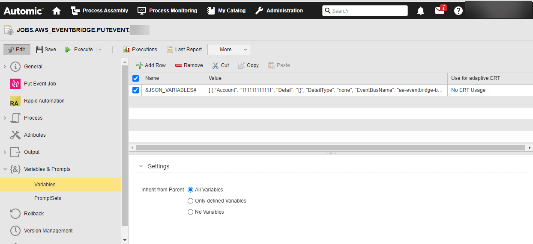Collapse the Settings section chevron

tap(141, 166)
